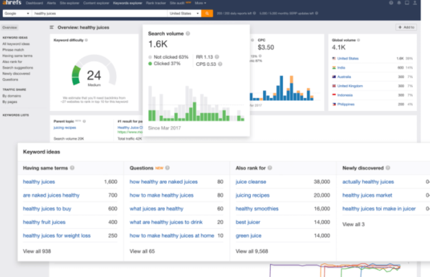Open keyword healthy smoothies
430x277 pixels.
click(257, 208)
